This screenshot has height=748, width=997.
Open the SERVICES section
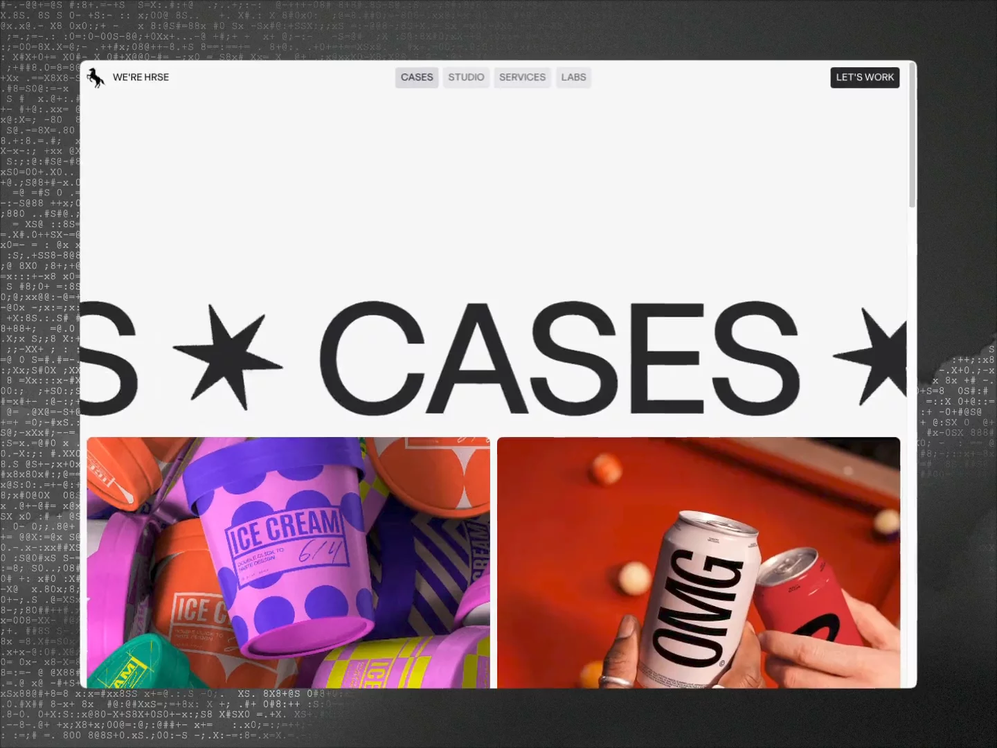(x=522, y=78)
